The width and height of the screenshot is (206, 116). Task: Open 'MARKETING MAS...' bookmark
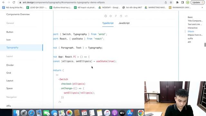155,7
